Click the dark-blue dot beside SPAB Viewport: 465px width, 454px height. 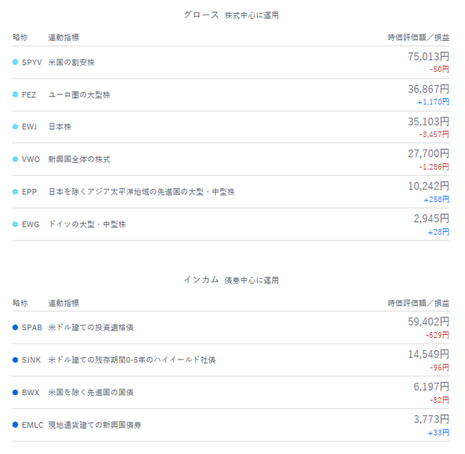(x=15, y=328)
